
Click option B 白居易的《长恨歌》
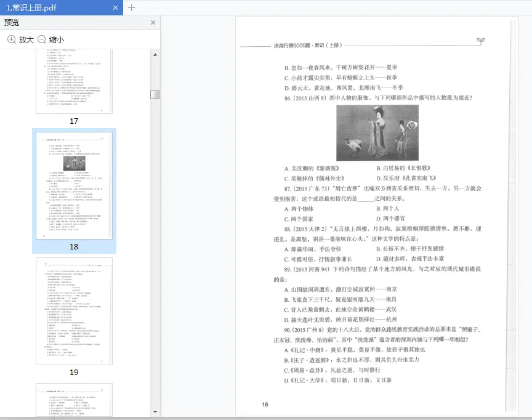click(403, 168)
